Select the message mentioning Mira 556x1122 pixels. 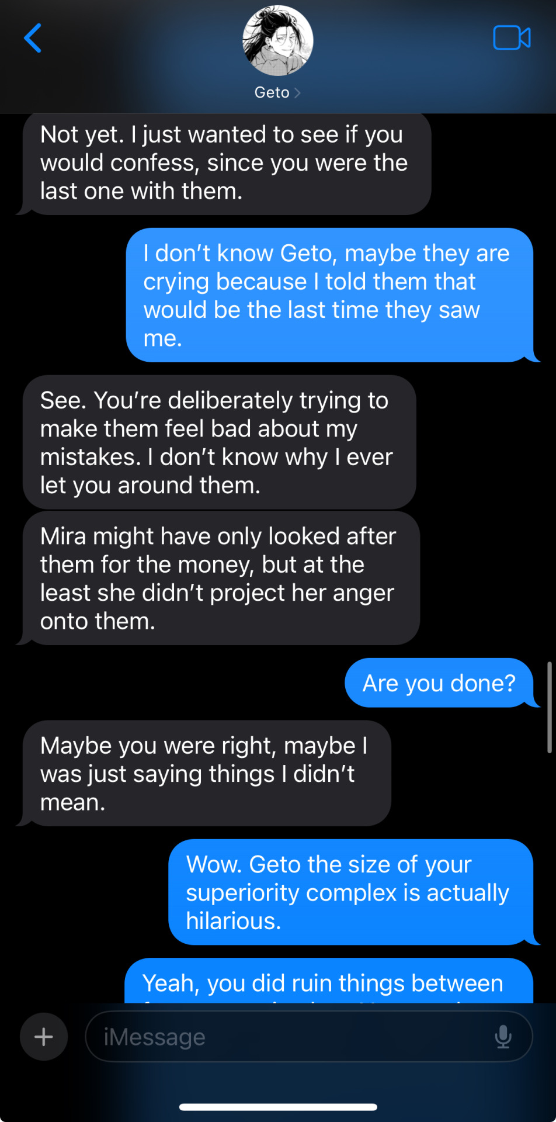click(221, 578)
